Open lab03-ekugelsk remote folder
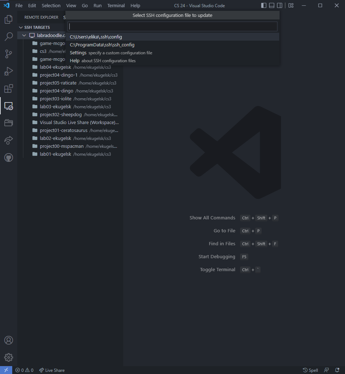This screenshot has width=345, height=374. pyautogui.click(x=70, y=106)
